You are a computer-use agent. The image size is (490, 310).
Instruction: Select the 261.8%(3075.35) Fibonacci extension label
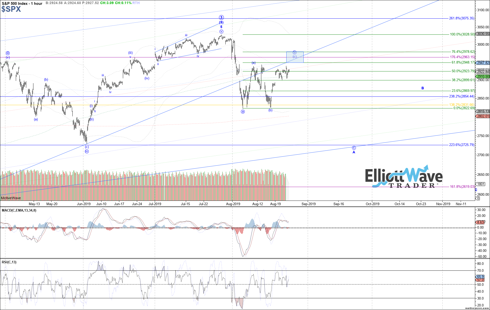462,18
